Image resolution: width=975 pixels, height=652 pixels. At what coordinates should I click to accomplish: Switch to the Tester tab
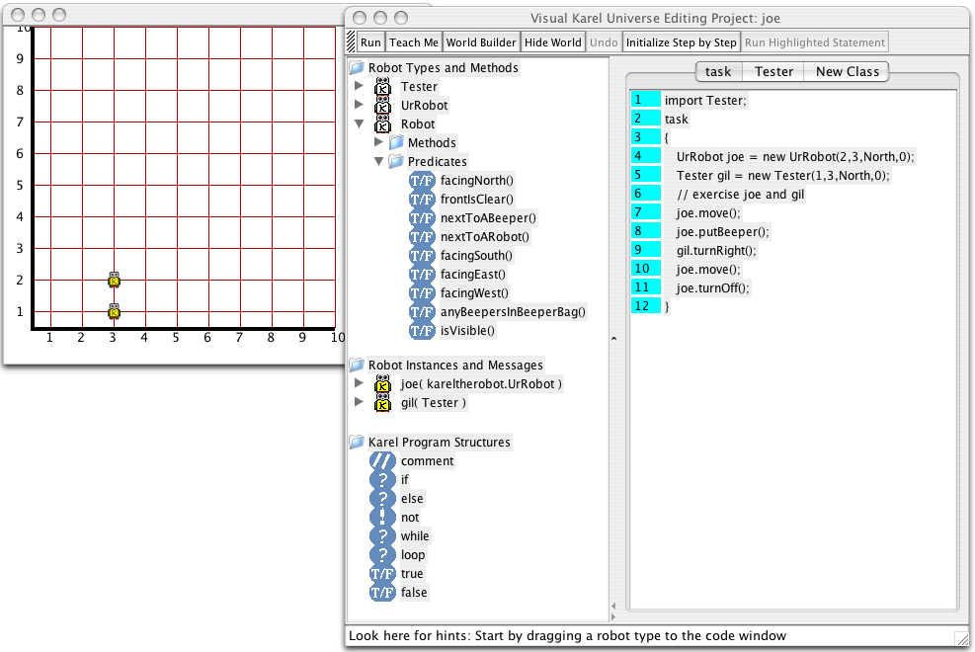pyautogui.click(x=773, y=71)
